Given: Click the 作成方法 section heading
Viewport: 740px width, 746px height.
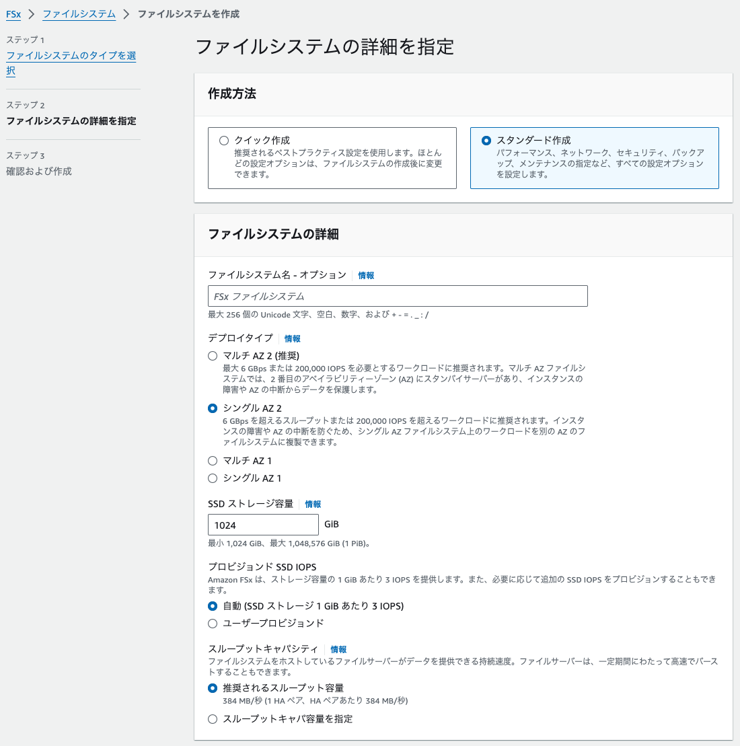Looking at the screenshot, I should (232, 94).
